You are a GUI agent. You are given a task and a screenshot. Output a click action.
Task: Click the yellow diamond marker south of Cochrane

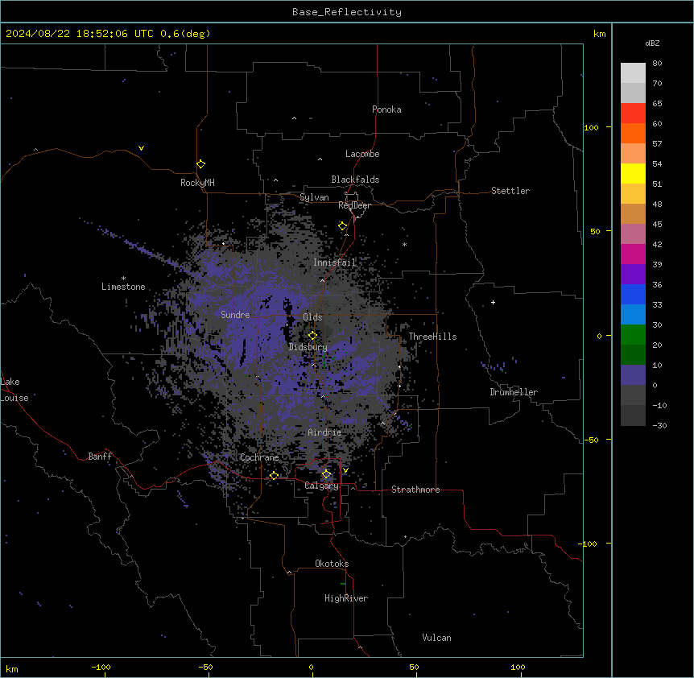tap(274, 476)
